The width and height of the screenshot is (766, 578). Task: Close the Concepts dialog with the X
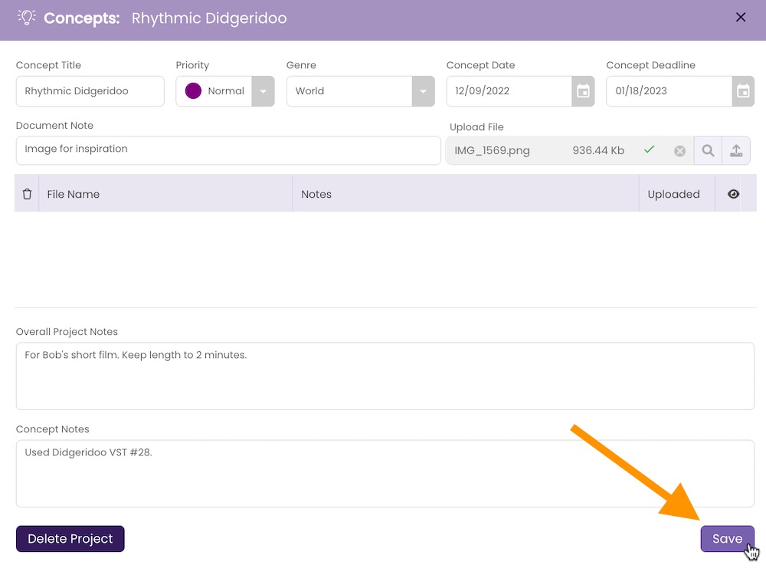tap(741, 17)
